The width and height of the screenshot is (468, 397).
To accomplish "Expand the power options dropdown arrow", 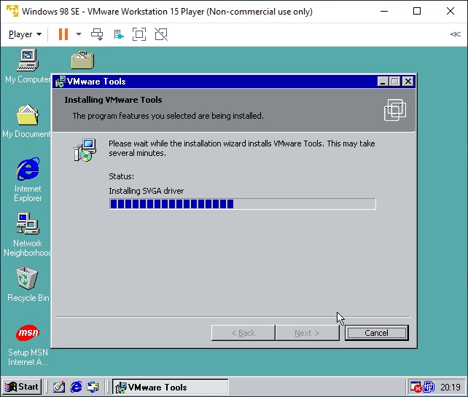I will click(x=79, y=34).
